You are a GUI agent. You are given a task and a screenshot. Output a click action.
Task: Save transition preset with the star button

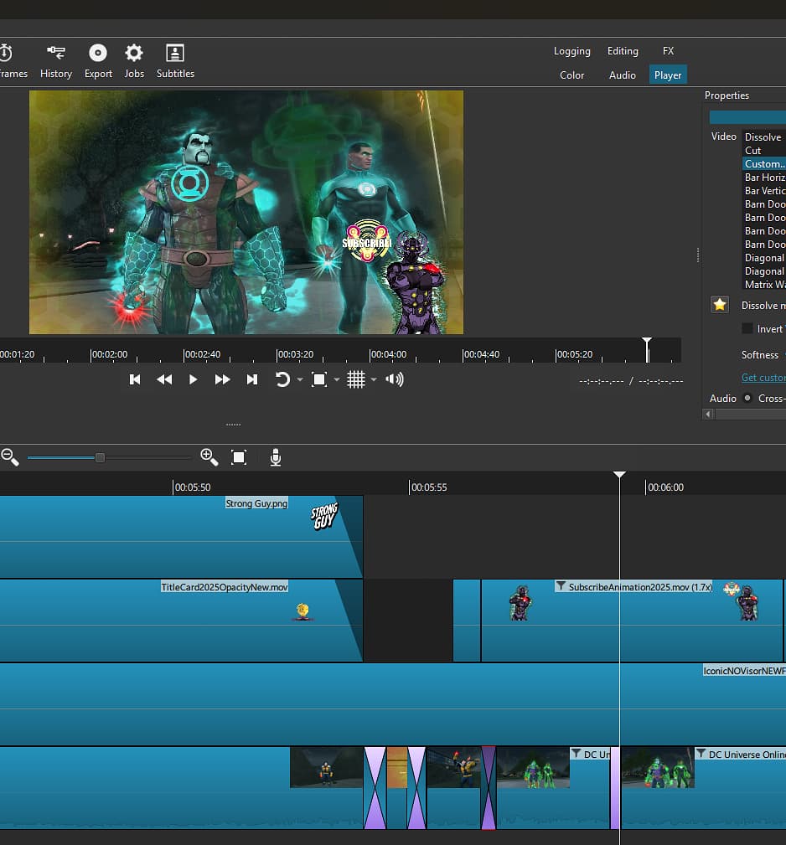720,305
